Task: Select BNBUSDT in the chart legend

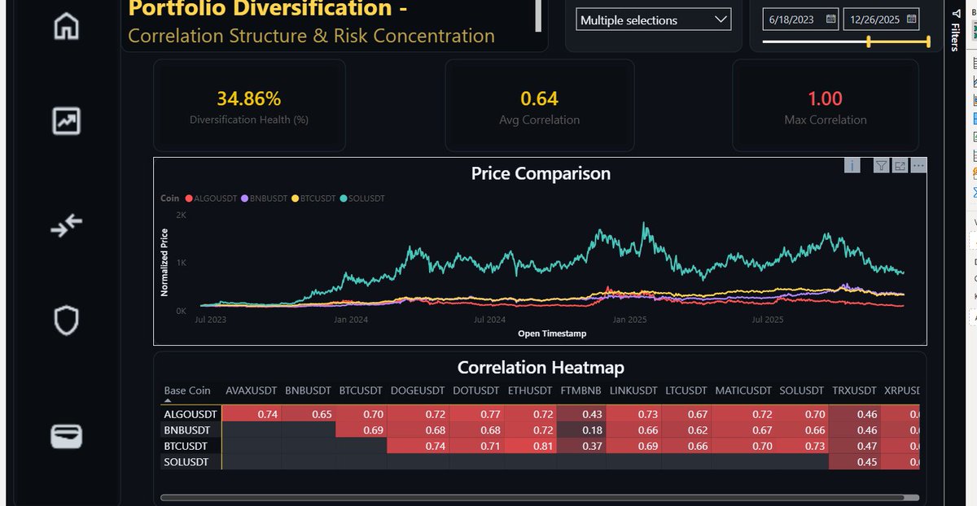Action: [x=264, y=198]
